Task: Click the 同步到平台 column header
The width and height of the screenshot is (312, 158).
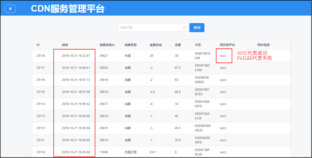Action: (227, 45)
